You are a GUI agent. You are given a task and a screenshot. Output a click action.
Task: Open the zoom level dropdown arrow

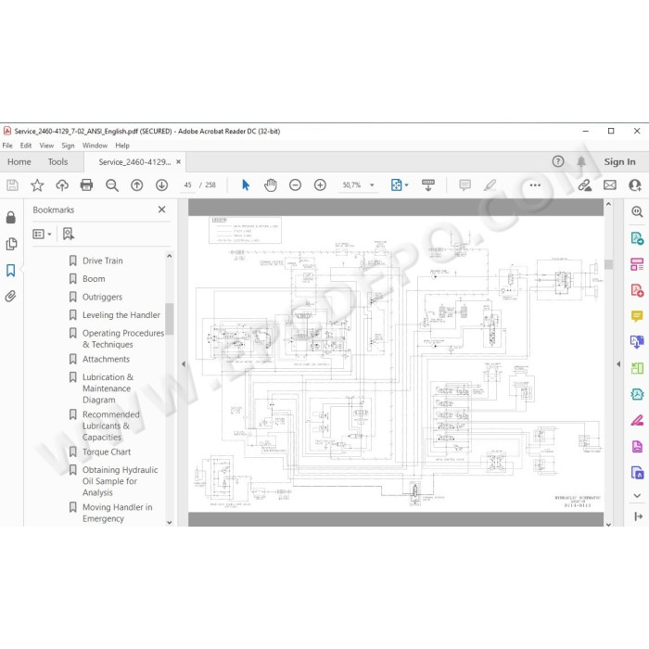coord(372,185)
